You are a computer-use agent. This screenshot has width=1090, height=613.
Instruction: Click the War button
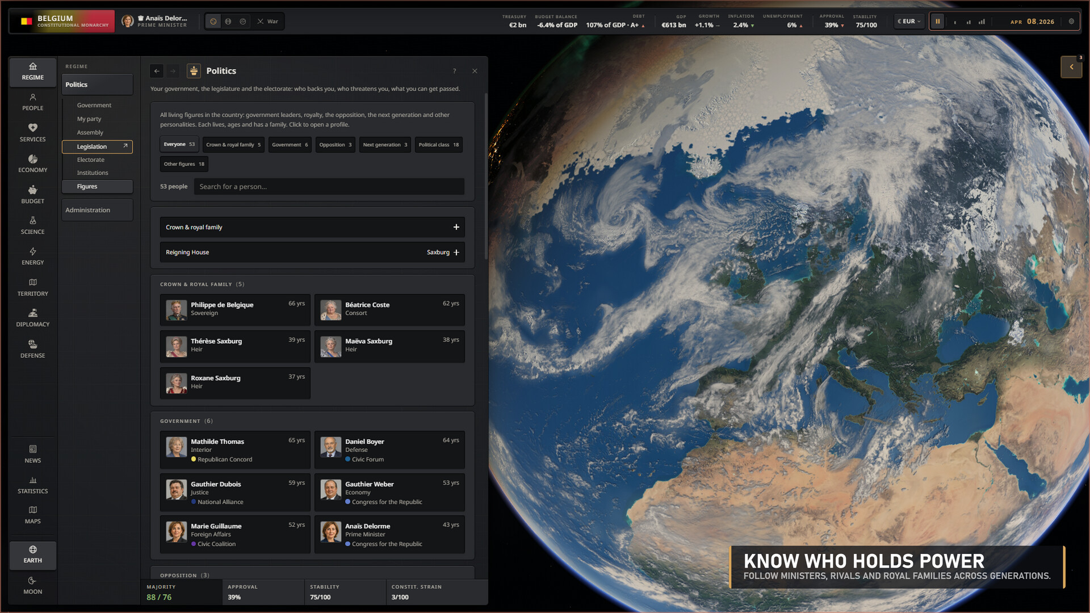(x=268, y=22)
